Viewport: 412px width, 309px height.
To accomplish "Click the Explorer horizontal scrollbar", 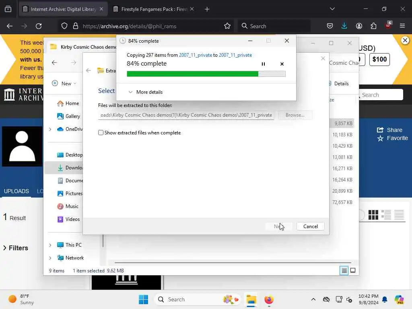I will [x=233, y=262].
